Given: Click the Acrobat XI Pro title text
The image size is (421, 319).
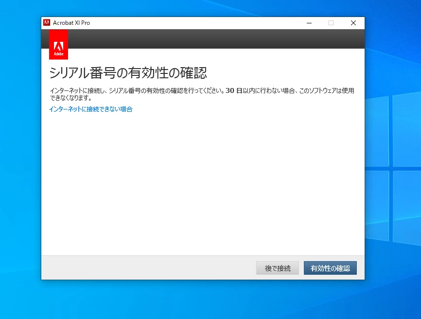Looking at the screenshot, I should tap(71, 23).
